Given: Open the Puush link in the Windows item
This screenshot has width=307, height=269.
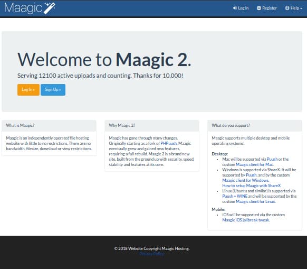Looking at the screenshot, I should coord(251,175).
